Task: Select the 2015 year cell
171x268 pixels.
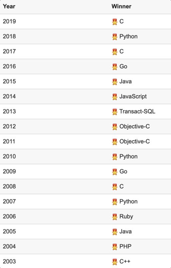Action: tap(9, 81)
